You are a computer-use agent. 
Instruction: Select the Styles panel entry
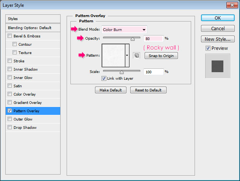pyautogui.click(x=33, y=19)
